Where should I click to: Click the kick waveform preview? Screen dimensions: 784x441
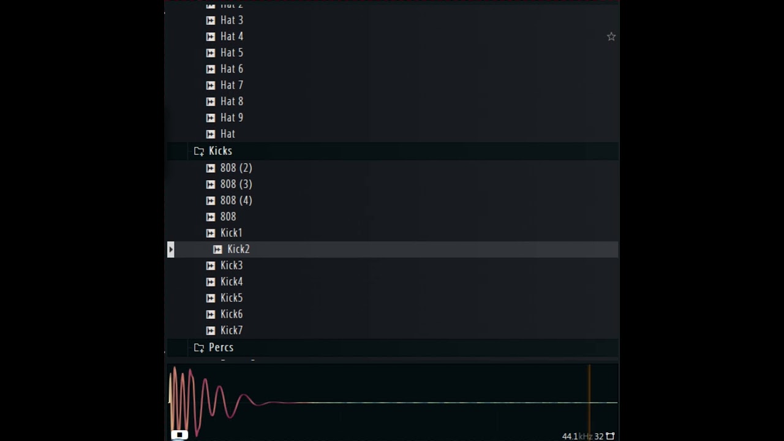pos(393,401)
